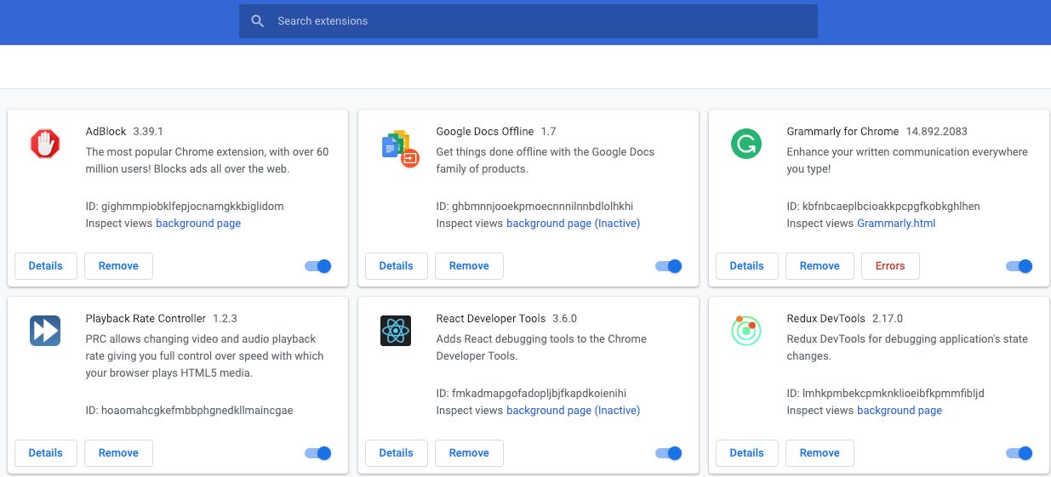Open Google Docs Offline Details
Screen dimensions: 1051x477
click(x=397, y=266)
